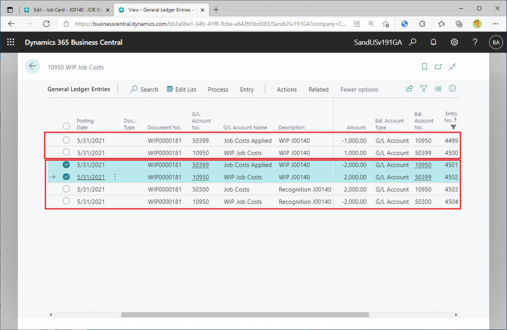Click the -1,000.00 amount cell
This screenshot has height=330, width=507.
354,141
